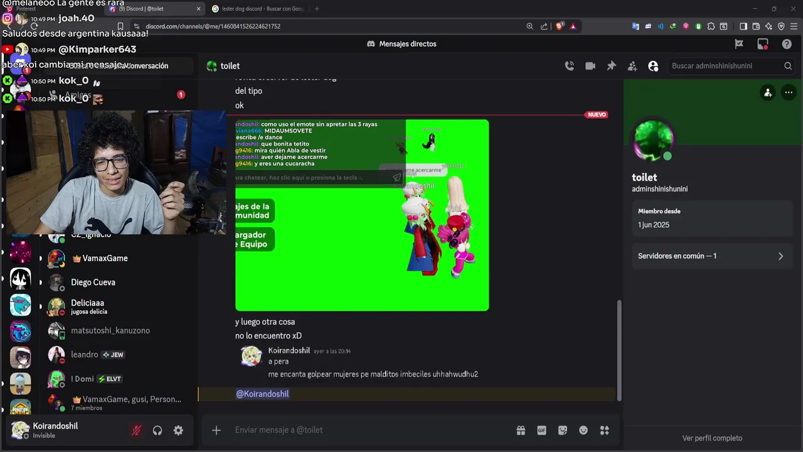Unmute the microphone in user panel

[136, 430]
